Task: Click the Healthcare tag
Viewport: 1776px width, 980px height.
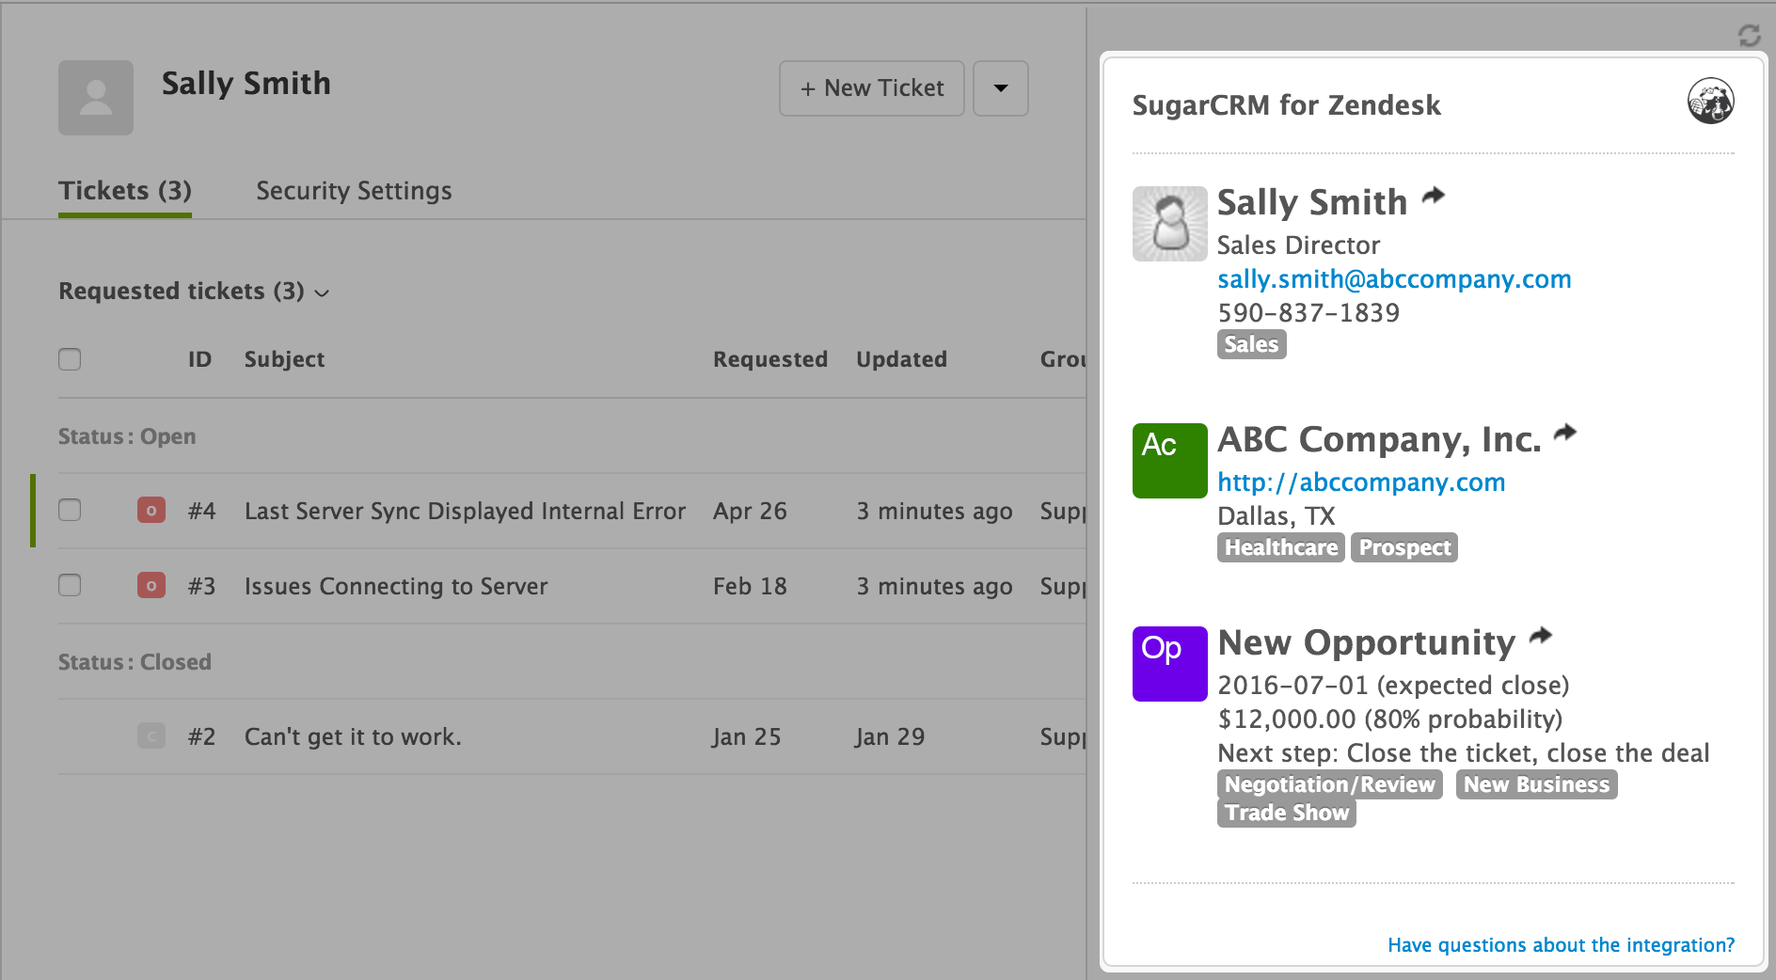Action: (1280, 547)
